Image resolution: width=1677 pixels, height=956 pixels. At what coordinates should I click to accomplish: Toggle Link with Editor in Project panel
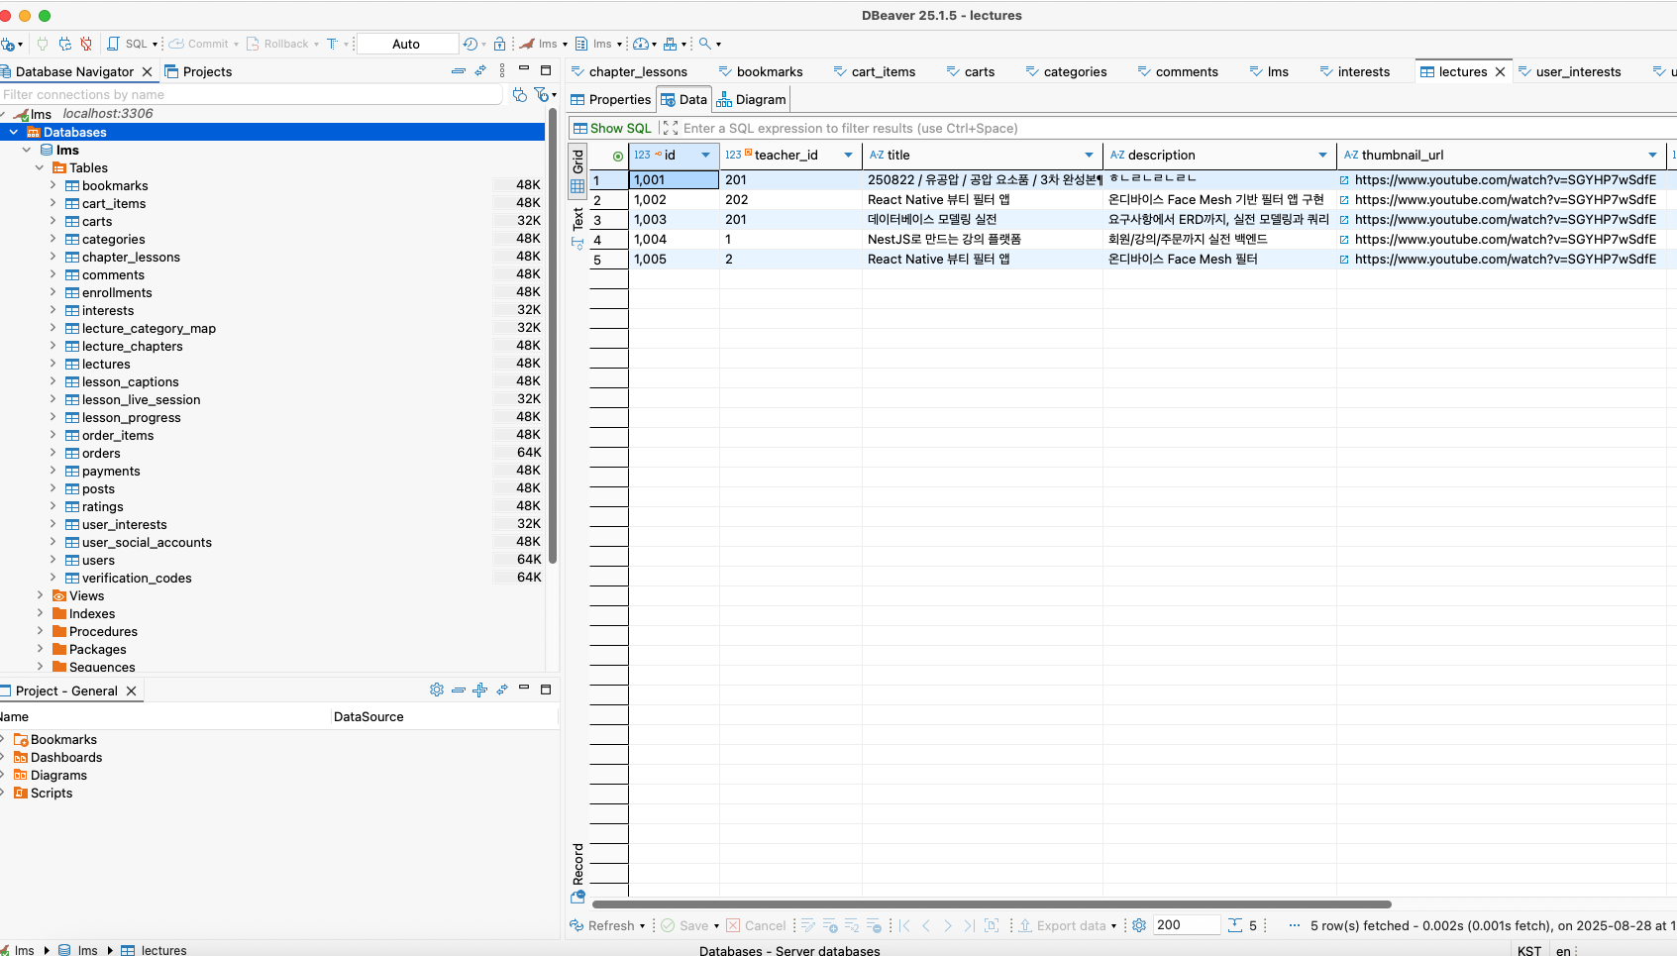(502, 690)
